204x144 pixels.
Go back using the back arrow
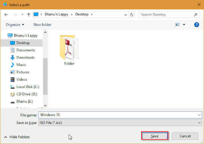pyautogui.click(x=6, y=15)
